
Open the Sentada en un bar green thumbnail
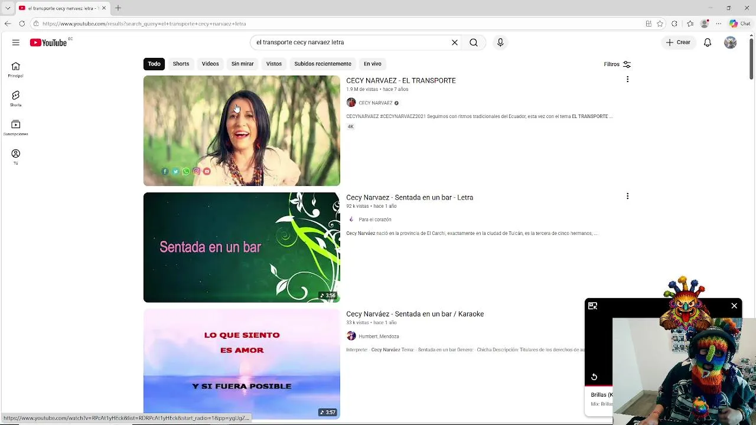pos(242,247)
